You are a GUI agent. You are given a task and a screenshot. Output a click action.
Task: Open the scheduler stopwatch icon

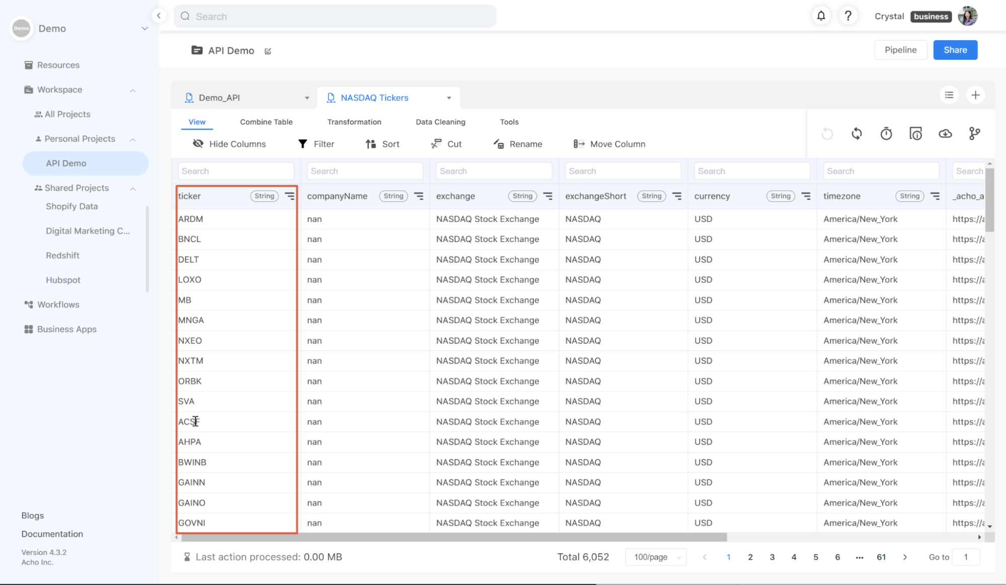coord(886,134)
